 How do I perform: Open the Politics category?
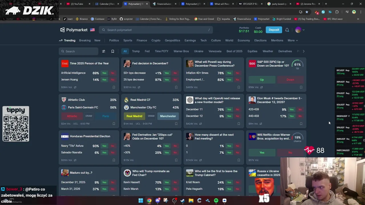(x=114, y=40)
